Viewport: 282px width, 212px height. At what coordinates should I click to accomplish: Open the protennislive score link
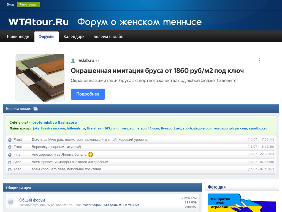44,123
